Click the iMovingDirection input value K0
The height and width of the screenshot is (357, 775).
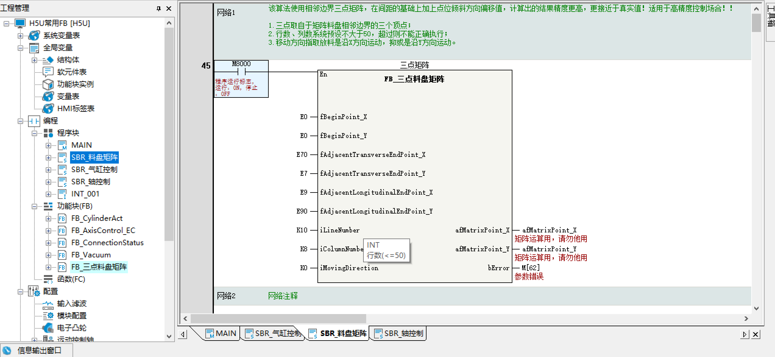coord(304,268)
